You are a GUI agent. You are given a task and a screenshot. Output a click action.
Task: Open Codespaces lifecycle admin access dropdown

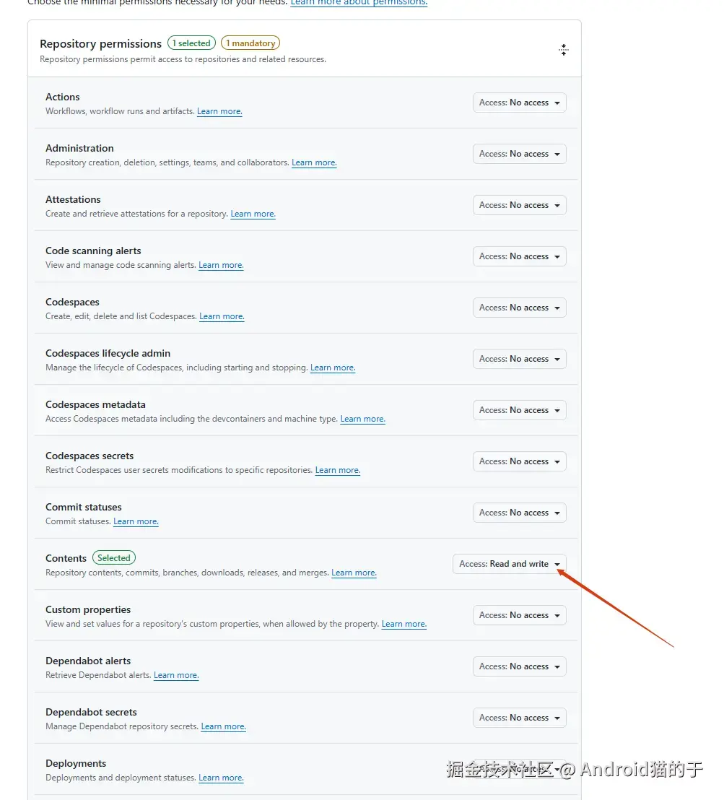pyautogui.click(x=519, y=359)
